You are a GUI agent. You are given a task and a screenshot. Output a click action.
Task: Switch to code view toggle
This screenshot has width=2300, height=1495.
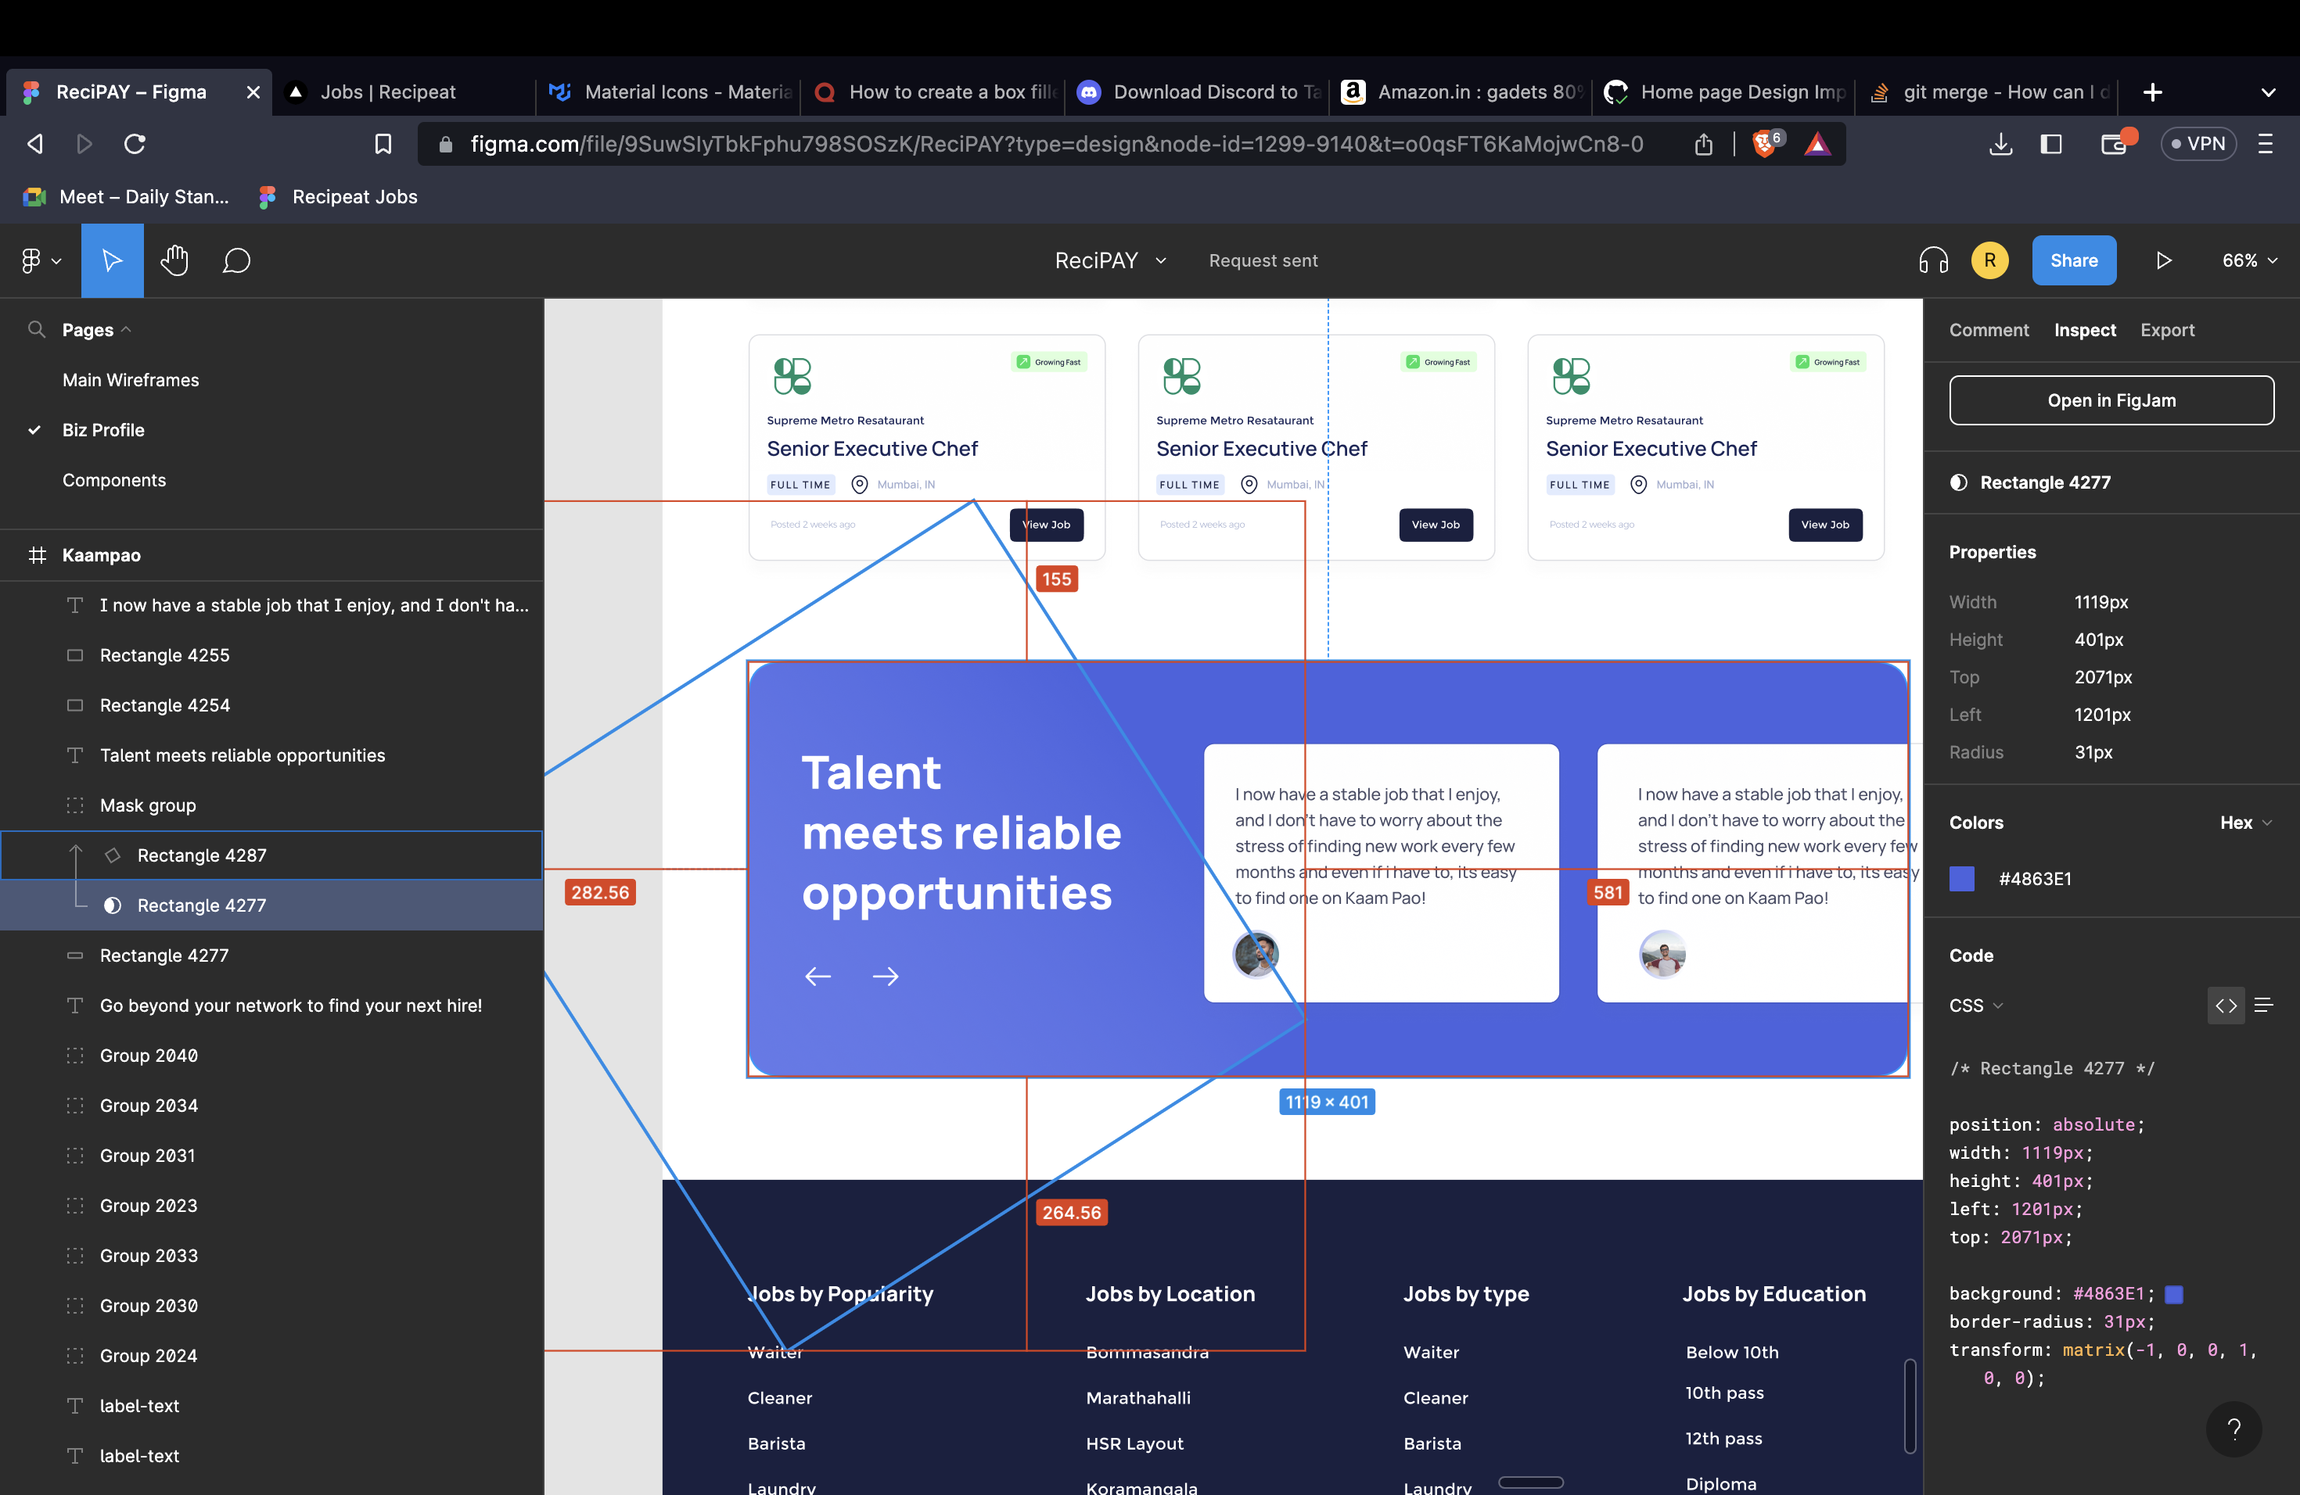(2226, 1006)
